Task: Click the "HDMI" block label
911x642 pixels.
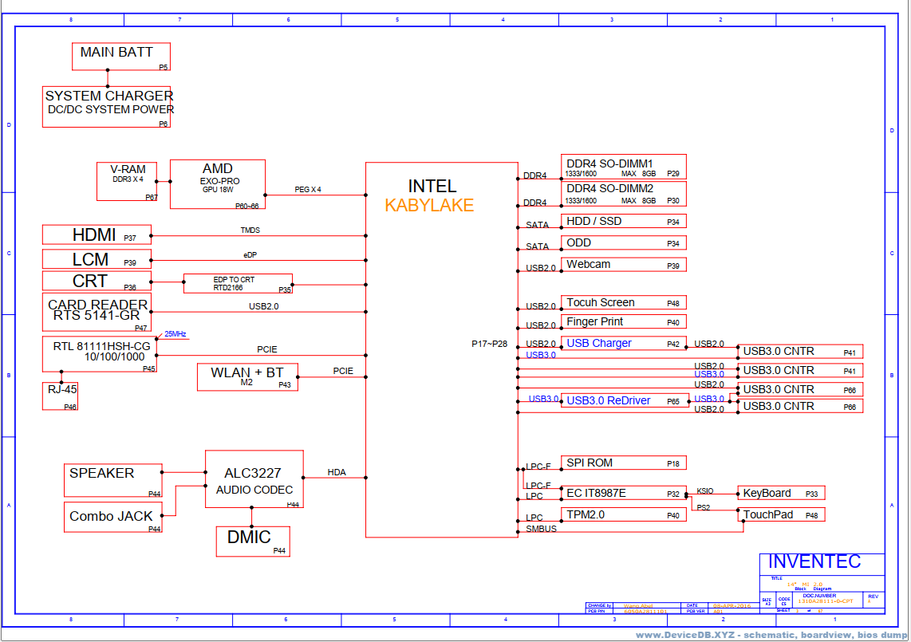Action: 94,234
